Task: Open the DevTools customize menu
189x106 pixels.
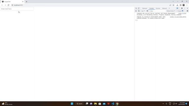Action: pyautogui.click(x=185, y=8)
